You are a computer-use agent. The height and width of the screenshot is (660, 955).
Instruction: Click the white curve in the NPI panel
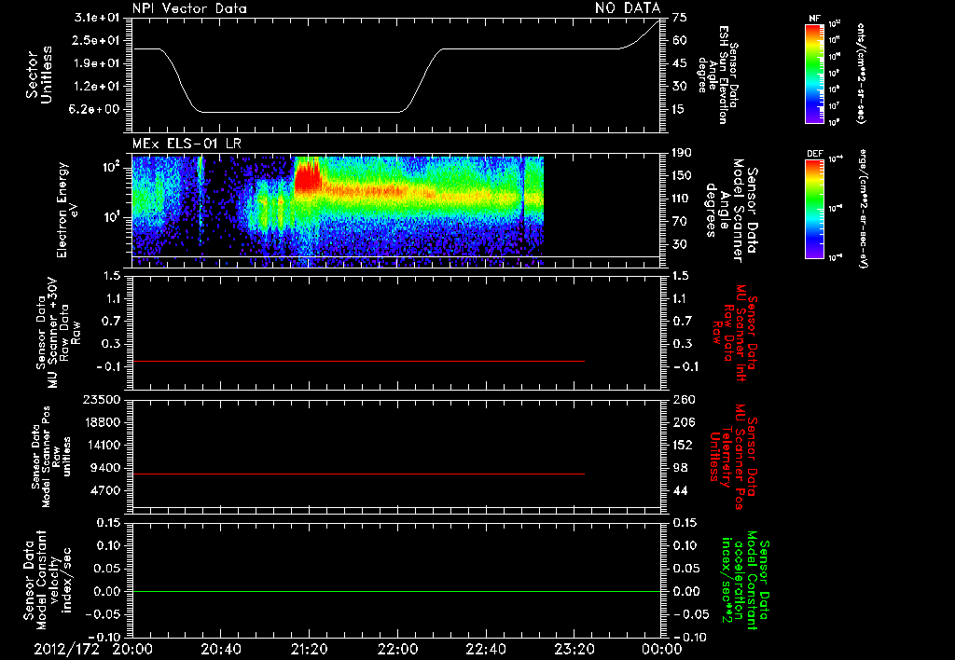click(395, 66)
